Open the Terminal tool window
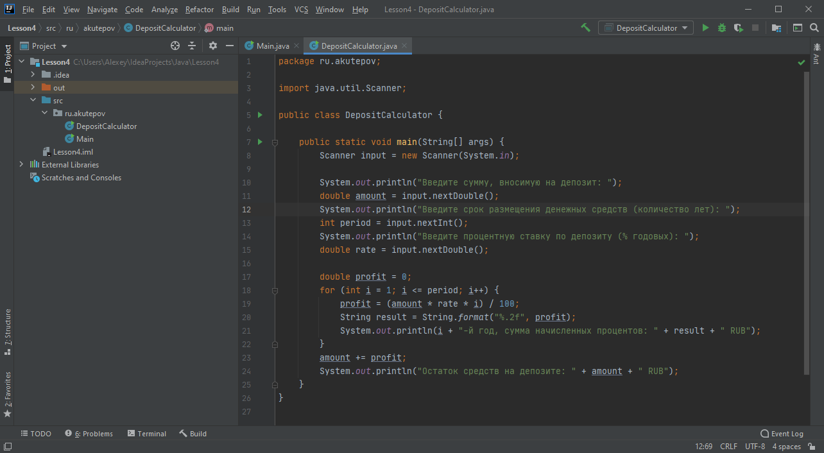The width and height of the screenshot is (824, 453). (x=147, y=434)
